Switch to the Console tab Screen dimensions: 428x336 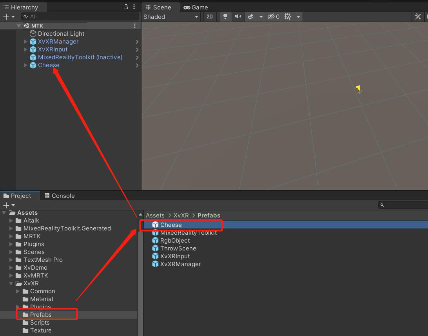pos(60,196)
